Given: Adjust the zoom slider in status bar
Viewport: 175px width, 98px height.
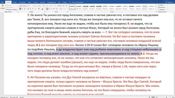Looking at the screenshot, I should coord(166,97).
